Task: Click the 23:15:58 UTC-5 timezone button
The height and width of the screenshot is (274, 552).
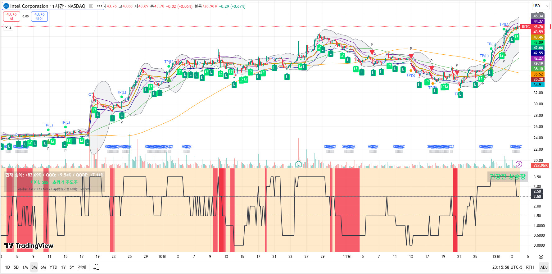Action: 507,267
